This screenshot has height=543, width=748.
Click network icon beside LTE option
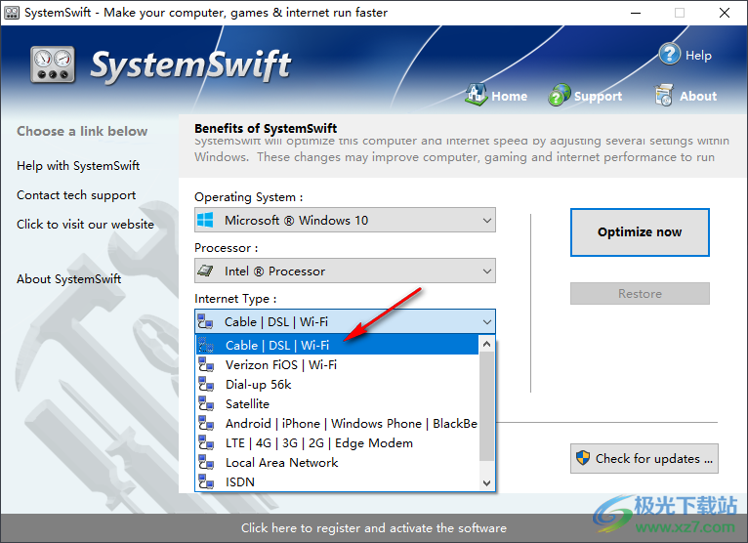[206, 442]
